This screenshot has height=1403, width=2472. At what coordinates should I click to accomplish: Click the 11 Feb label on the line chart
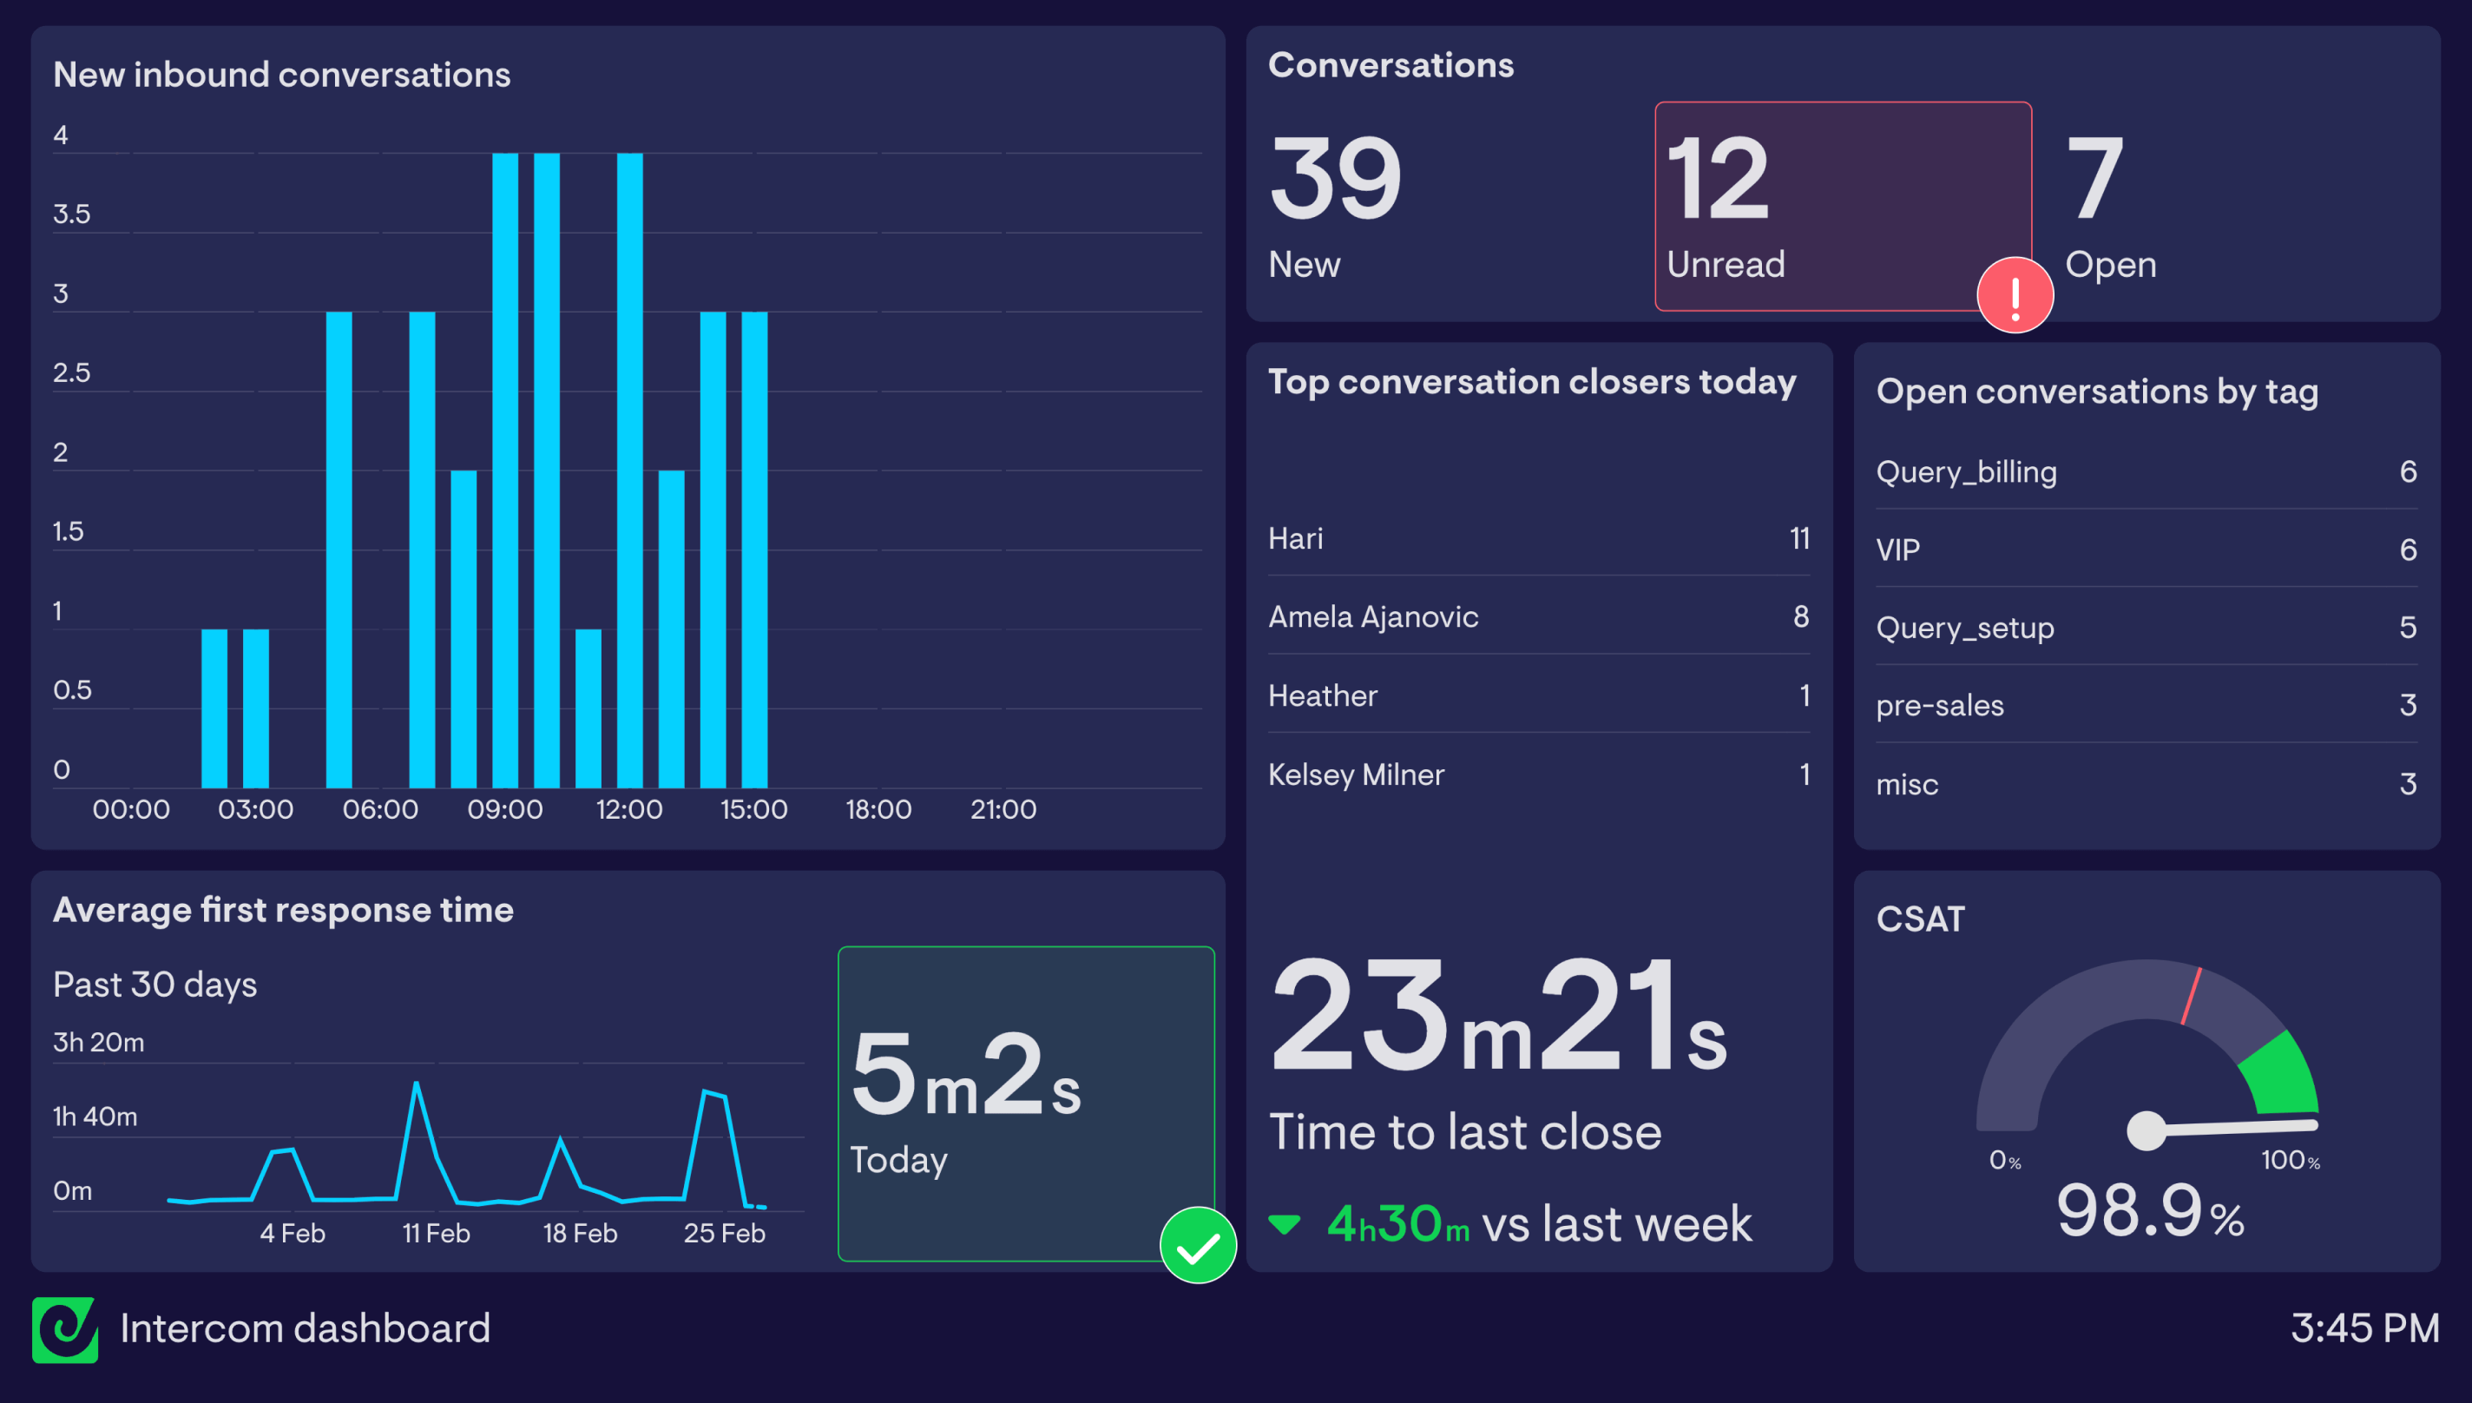point(436,1234)
